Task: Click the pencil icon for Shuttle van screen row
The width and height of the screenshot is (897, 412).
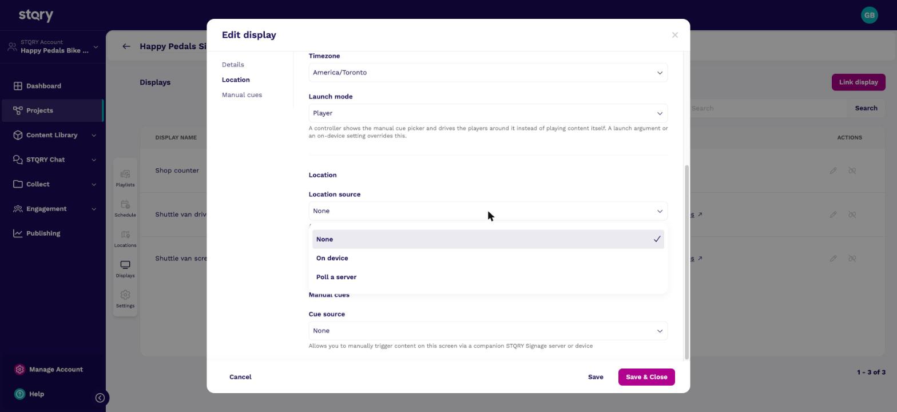Action: (834, 259)
